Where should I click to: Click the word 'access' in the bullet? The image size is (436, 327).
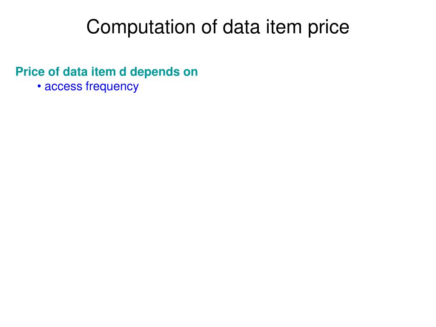(x=63, y=86)
